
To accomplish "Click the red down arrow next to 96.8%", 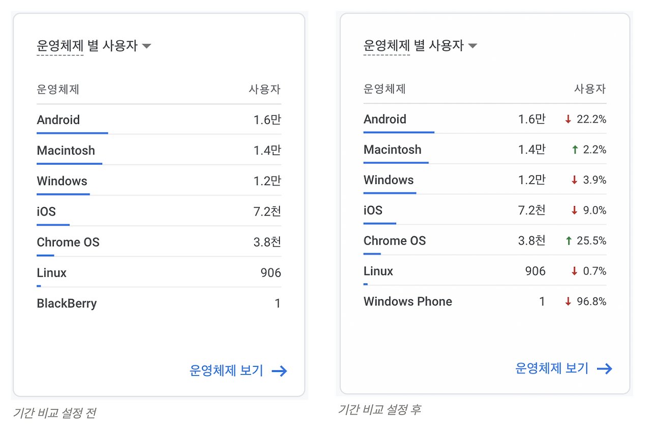I will pyautogui.click(x=568, y=302).
